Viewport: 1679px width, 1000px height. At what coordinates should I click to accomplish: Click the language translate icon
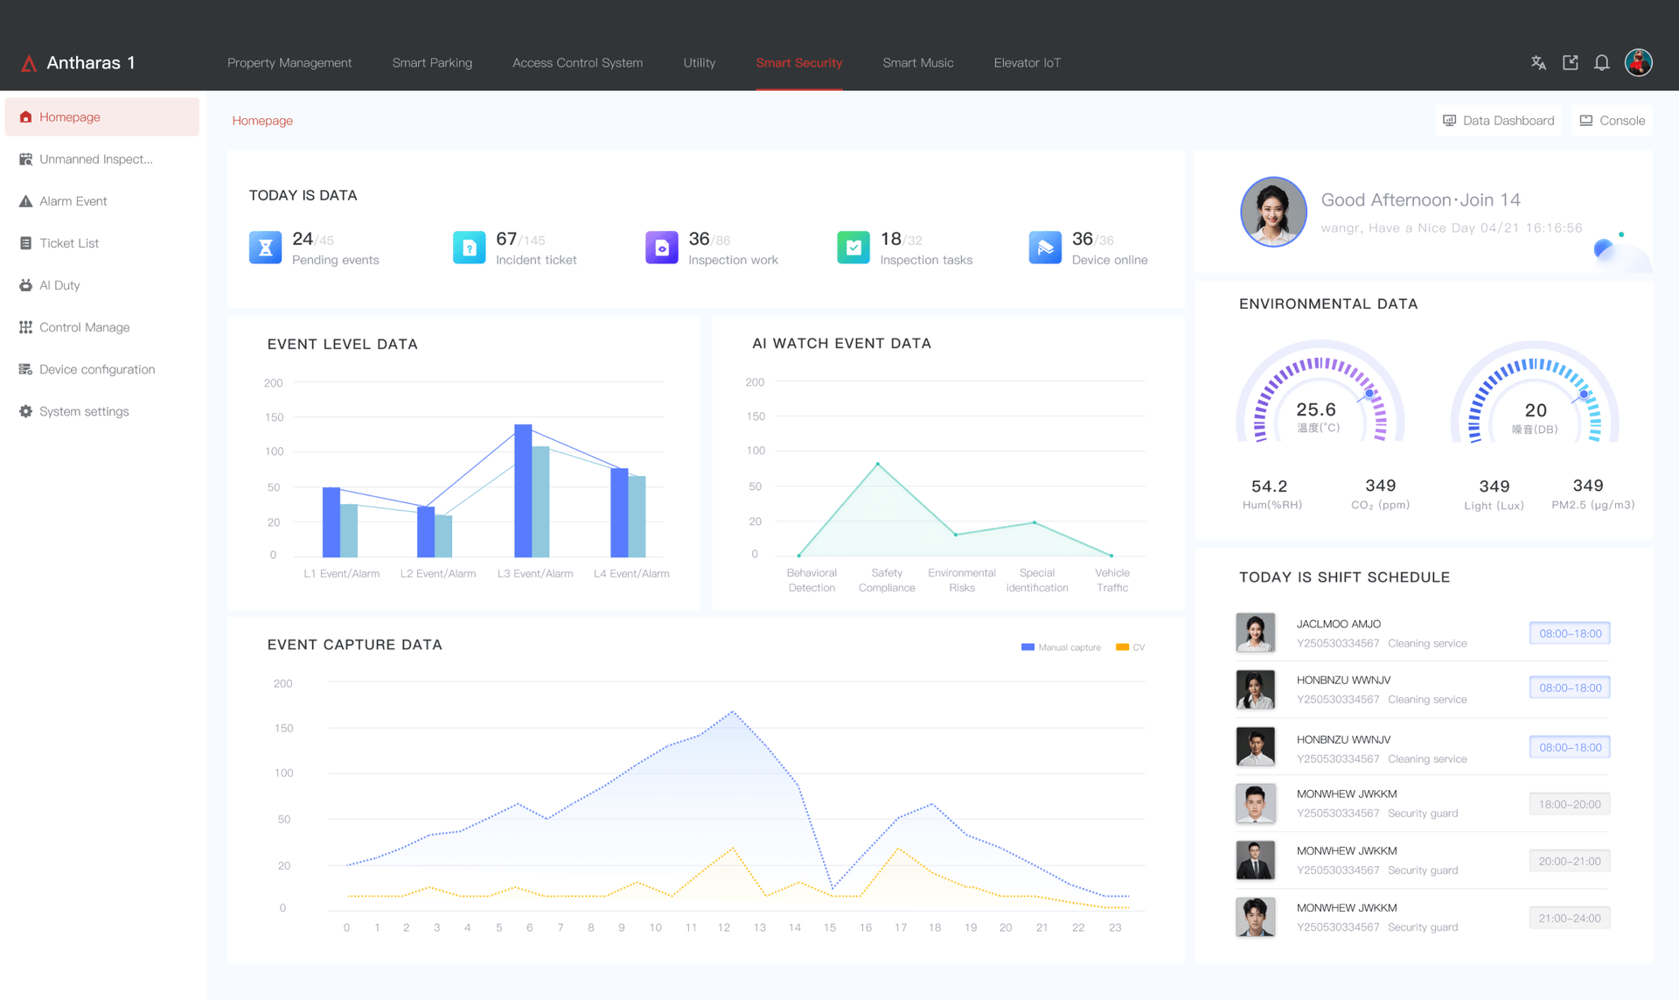pyautogui.click(x=1538, y=63)
